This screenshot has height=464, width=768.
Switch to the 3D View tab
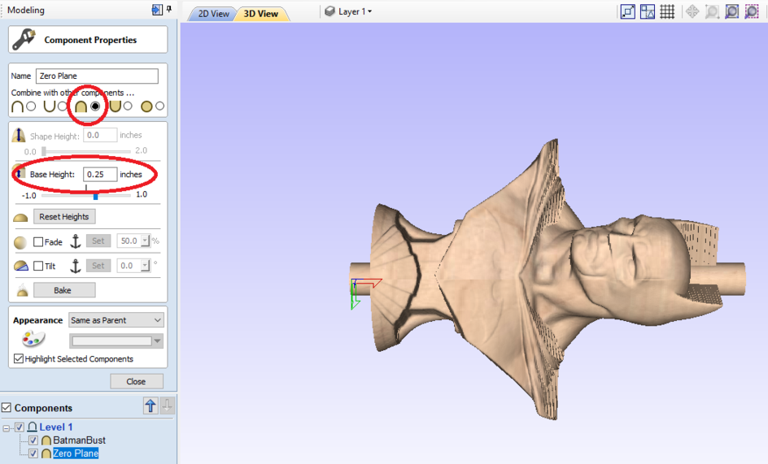(260, 14)
